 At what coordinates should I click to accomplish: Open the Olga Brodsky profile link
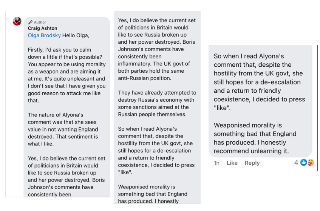[x=44, y=35]
